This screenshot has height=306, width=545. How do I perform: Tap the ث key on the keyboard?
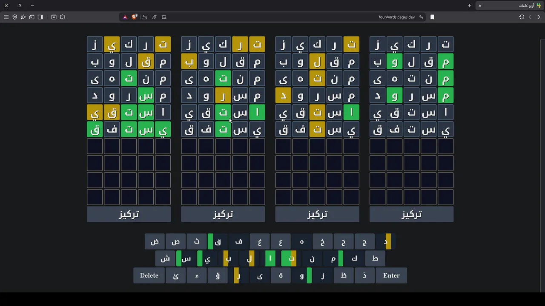coord(197,241)
